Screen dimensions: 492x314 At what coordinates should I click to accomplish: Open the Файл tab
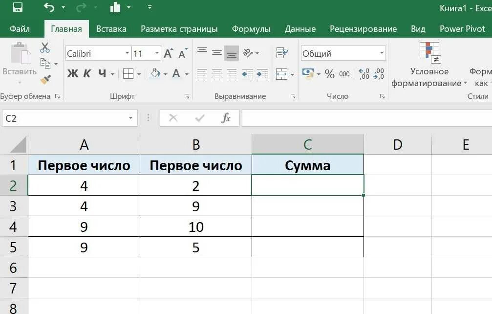[x=20, y=29]
